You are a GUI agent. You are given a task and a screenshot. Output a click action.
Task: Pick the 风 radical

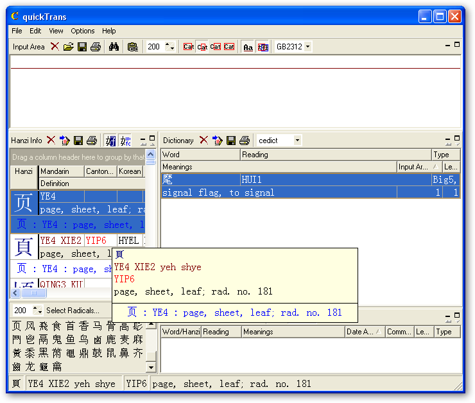(x=30, y=326)
